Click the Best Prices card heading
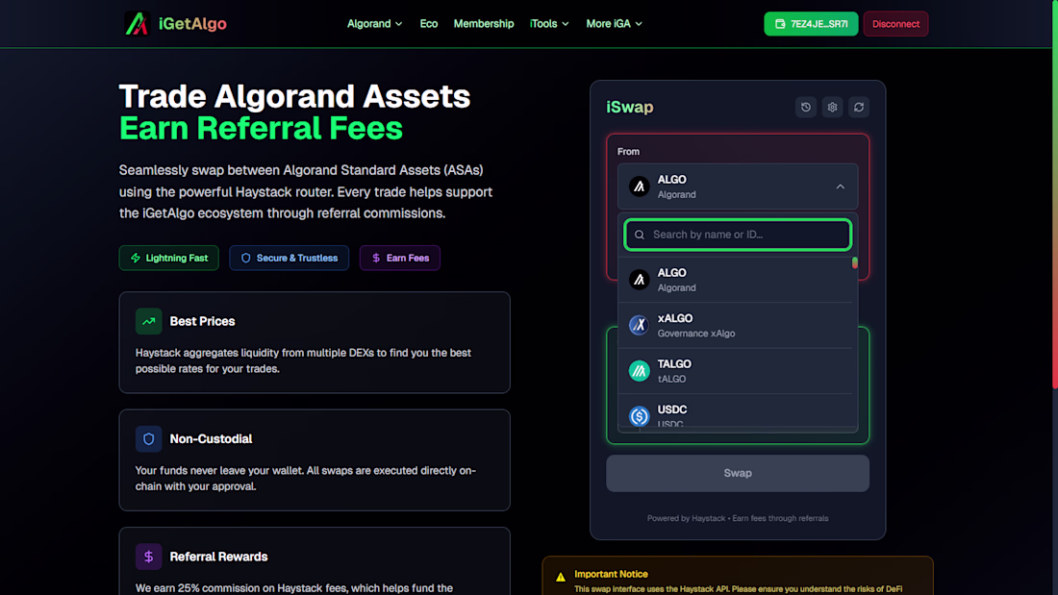1058x595 pixels. coord(202,321)
